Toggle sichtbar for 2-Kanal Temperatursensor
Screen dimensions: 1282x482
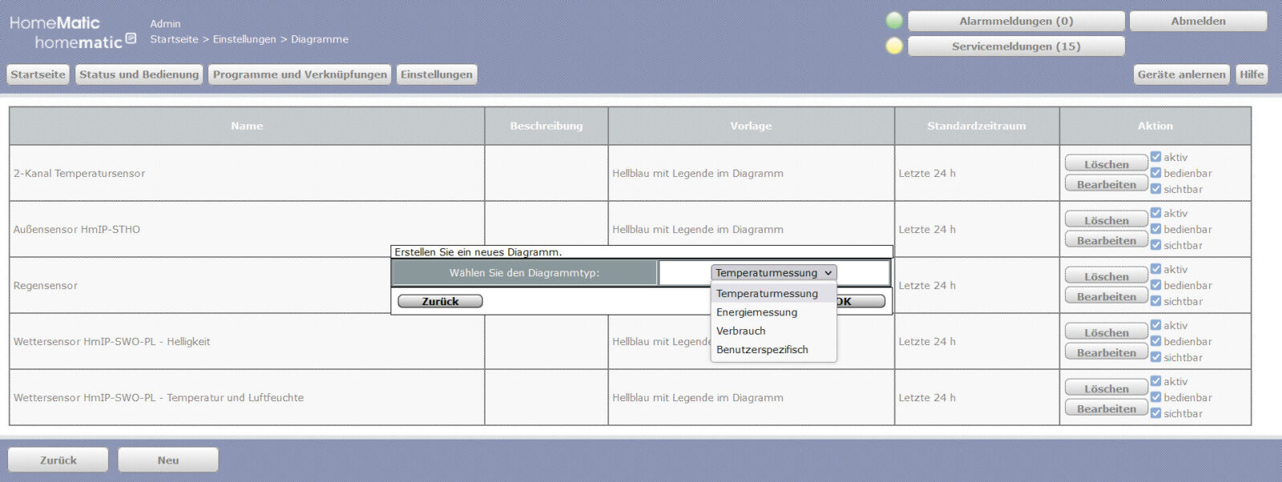(1155, 189)
